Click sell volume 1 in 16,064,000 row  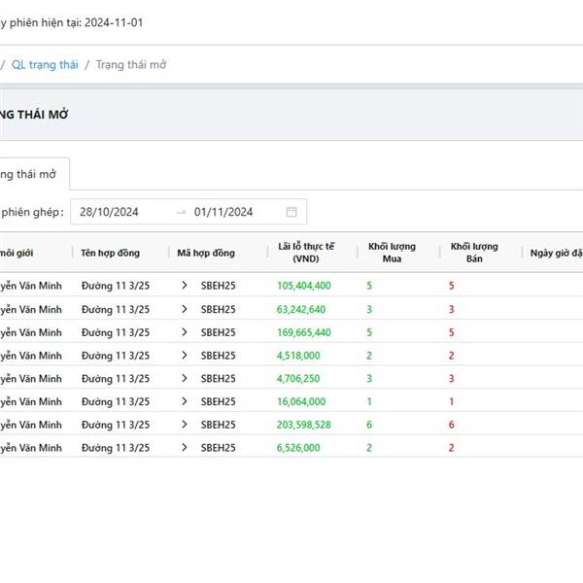tap(452, 401)
